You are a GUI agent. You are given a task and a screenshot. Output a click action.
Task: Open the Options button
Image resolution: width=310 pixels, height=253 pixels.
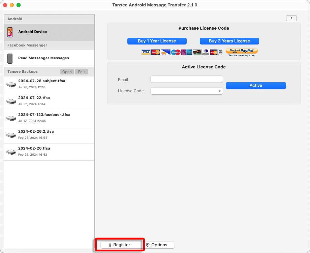point(159,245)
